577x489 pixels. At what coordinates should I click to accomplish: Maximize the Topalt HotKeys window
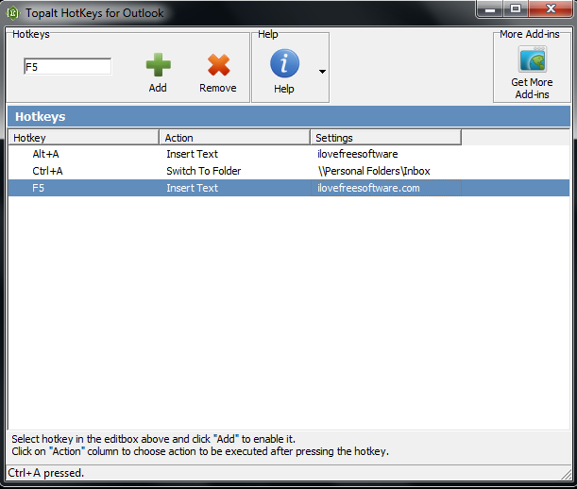point(516,8)
